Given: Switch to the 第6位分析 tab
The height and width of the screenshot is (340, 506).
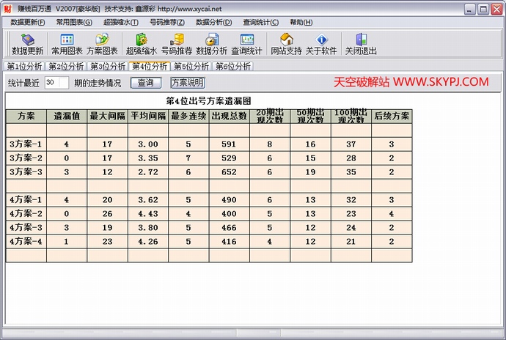Looking at the screenshot, I should (233, 66).
